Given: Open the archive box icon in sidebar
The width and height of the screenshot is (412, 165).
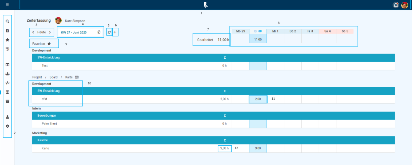Looking at the screenshot, I should tap(7, 102).
